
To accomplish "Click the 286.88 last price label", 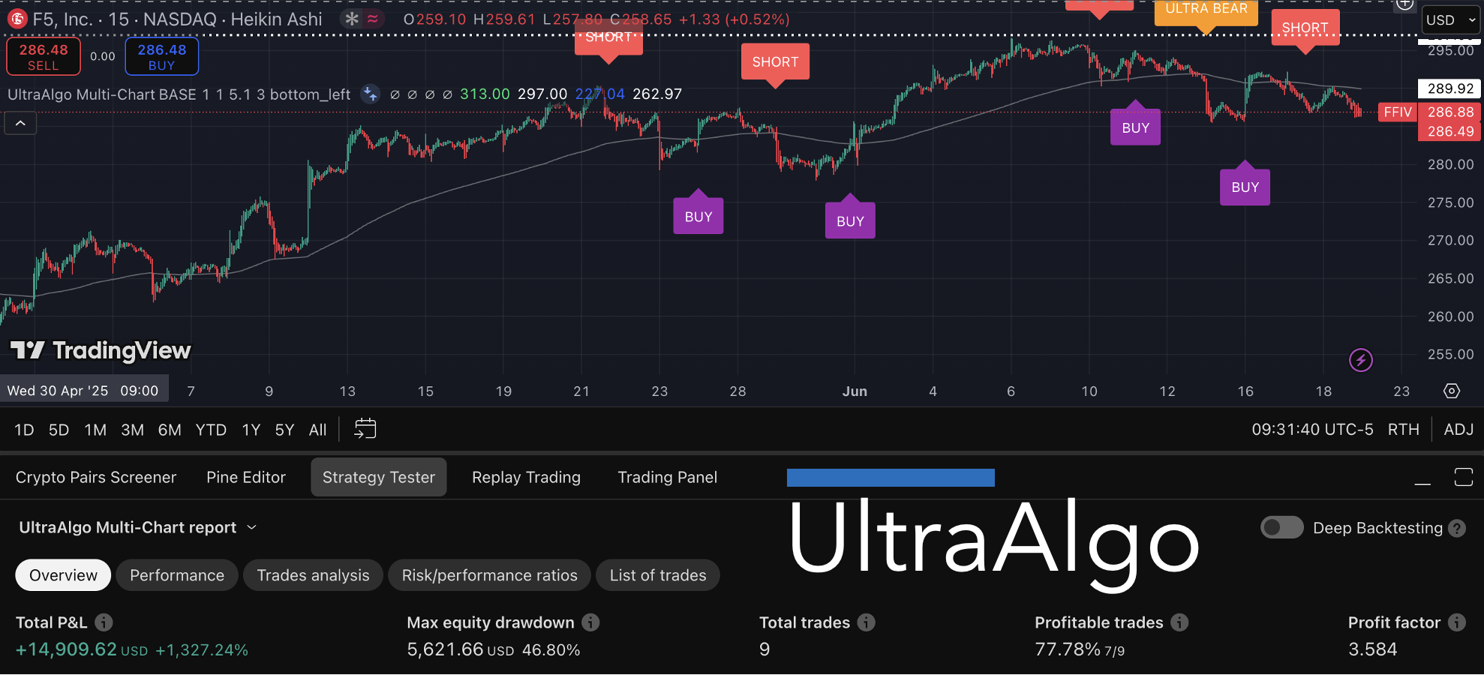I will [x=1450, y=112].
